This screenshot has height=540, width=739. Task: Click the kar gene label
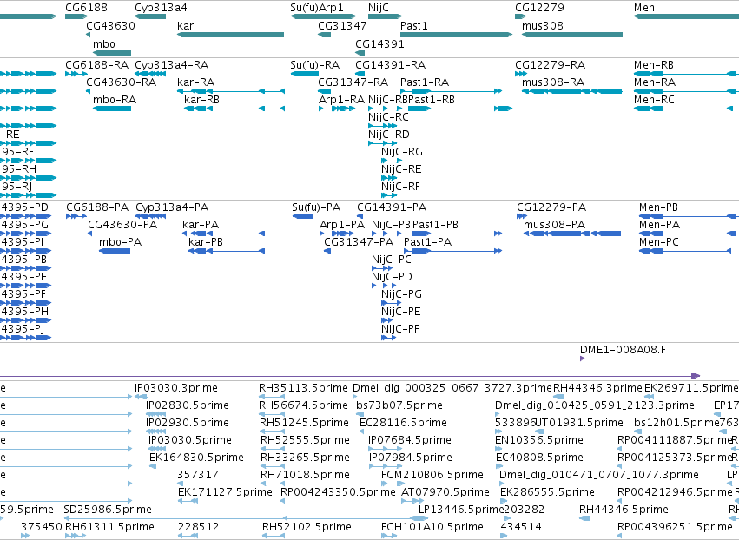click(x=185, y=25)
